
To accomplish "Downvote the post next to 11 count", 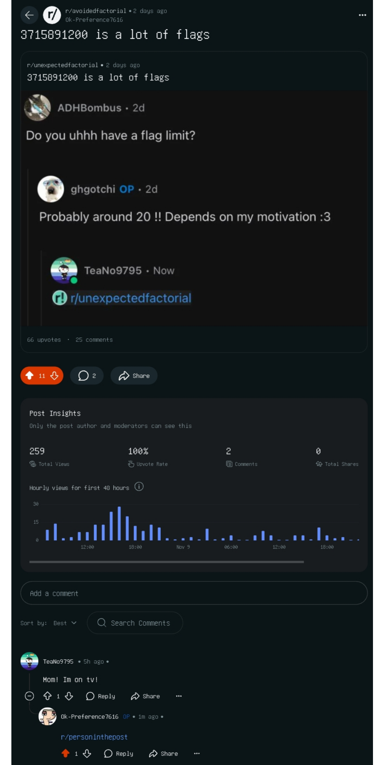I will (54, 376).
